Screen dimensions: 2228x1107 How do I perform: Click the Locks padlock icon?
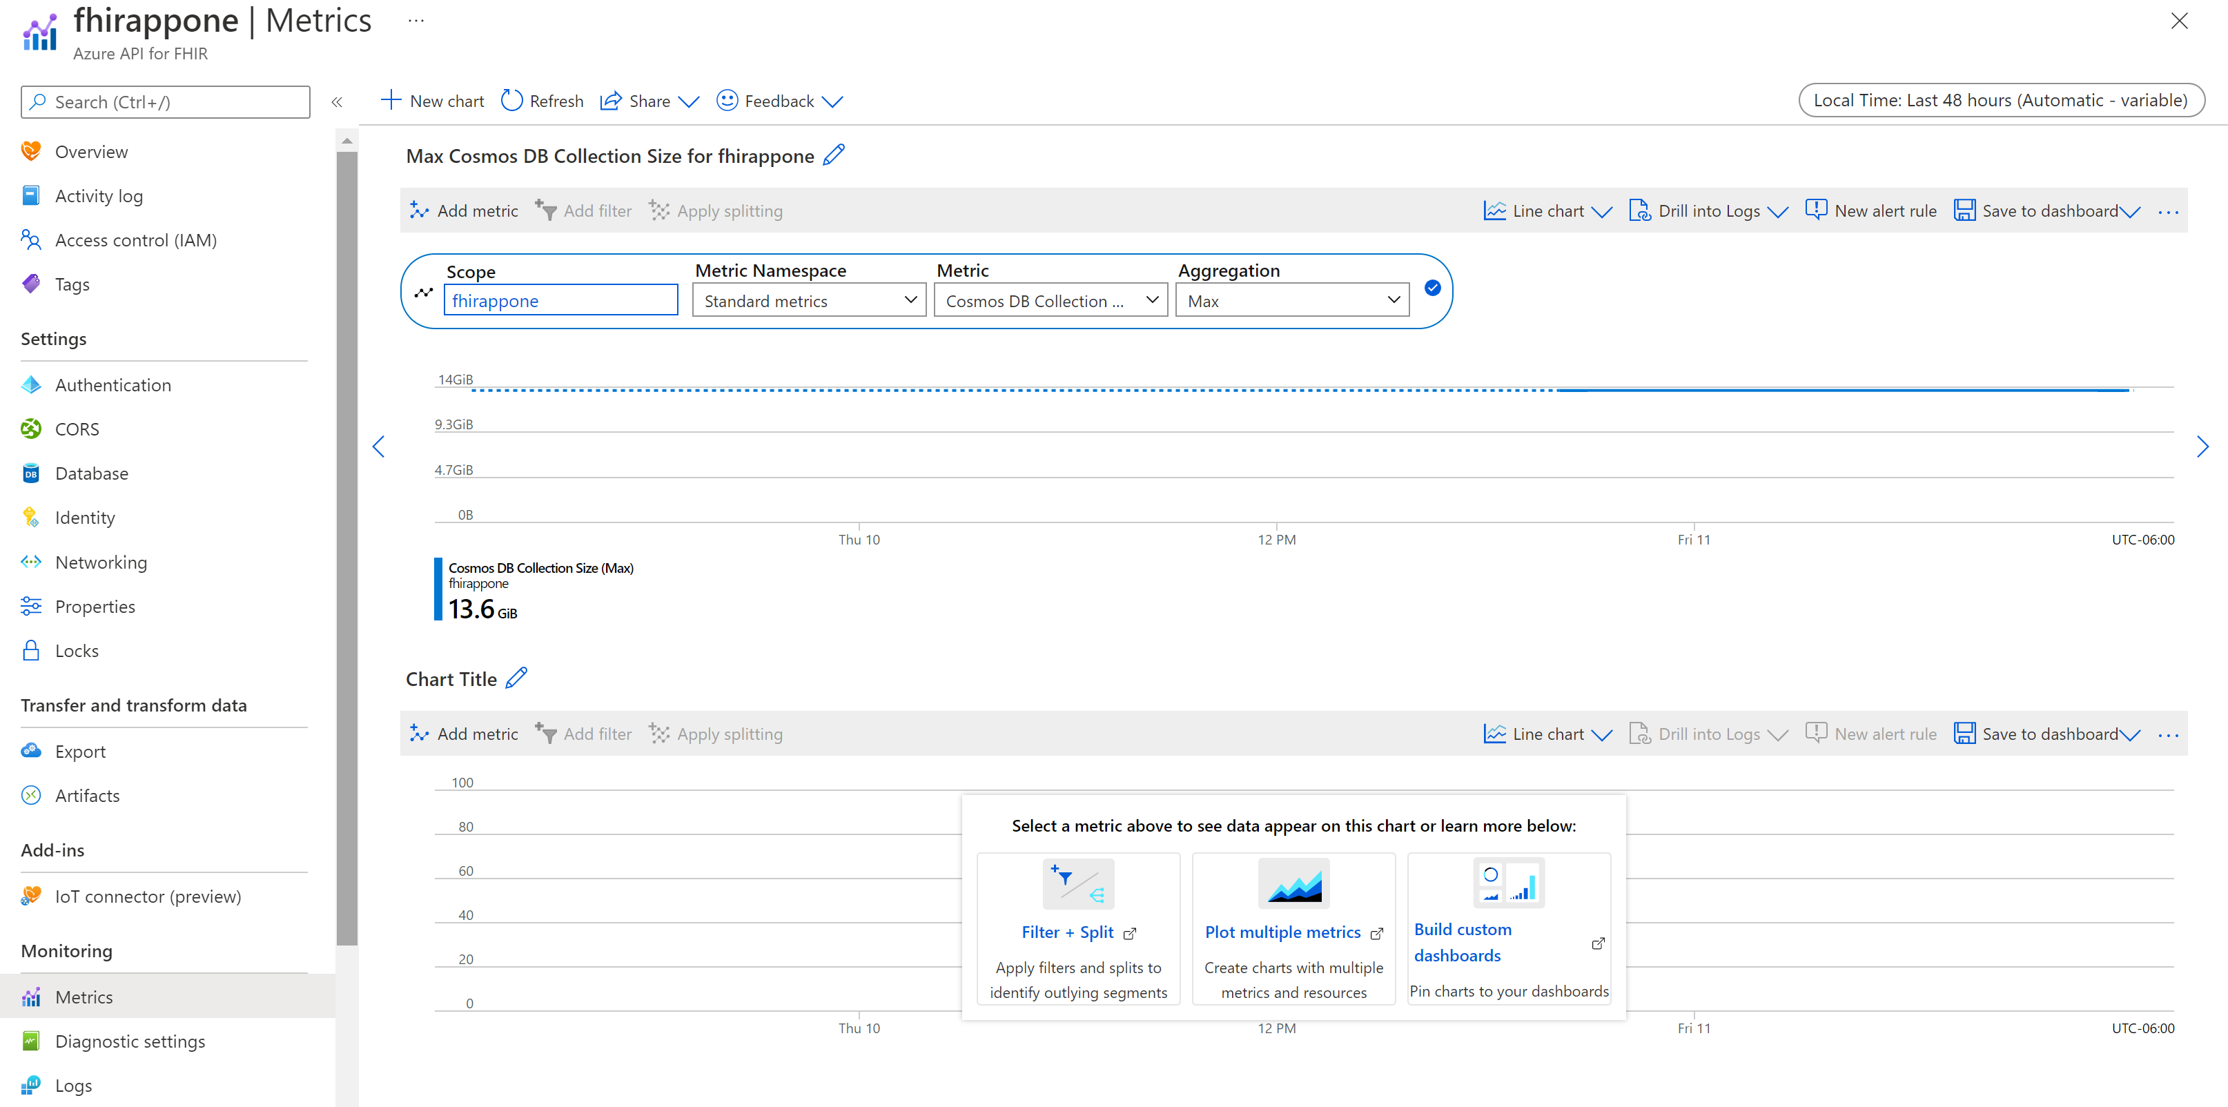(x=31, y=650)
